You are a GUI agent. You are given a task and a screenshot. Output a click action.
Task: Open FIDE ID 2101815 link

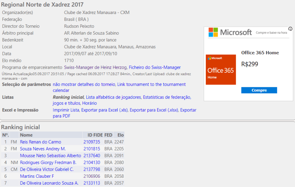(92, 149)
